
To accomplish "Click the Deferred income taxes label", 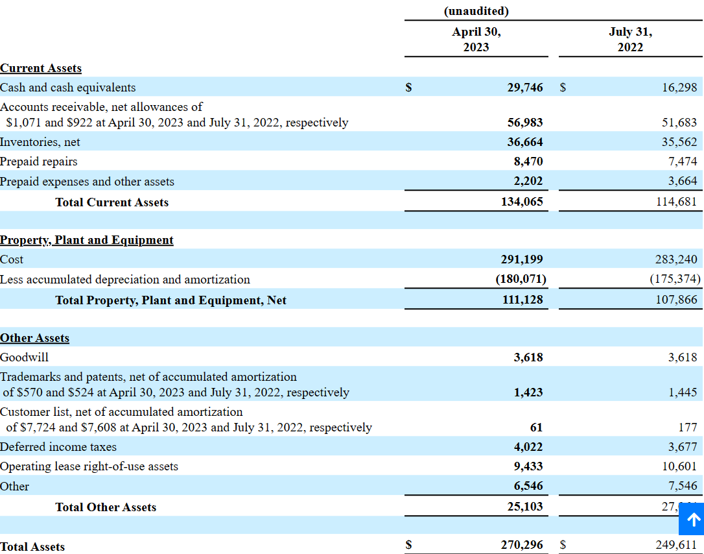I will tap(58, 447).
